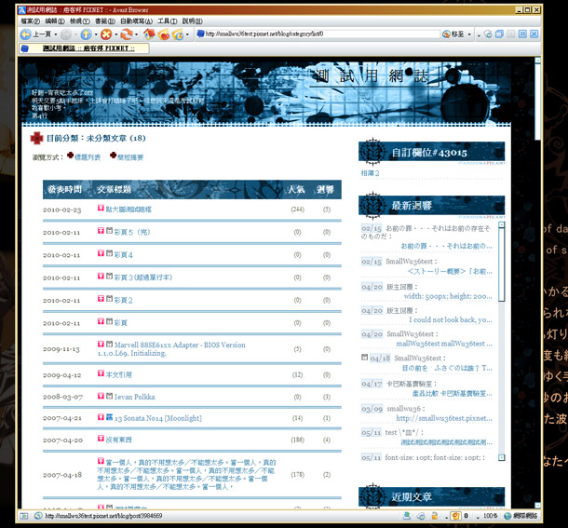Screen dimensions: 568x528
Task: Click blue icon beside 13 Sonata post
Action: point(109,417)
